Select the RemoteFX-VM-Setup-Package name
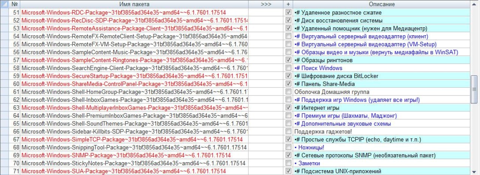The image size is (480, 175). 134,44
